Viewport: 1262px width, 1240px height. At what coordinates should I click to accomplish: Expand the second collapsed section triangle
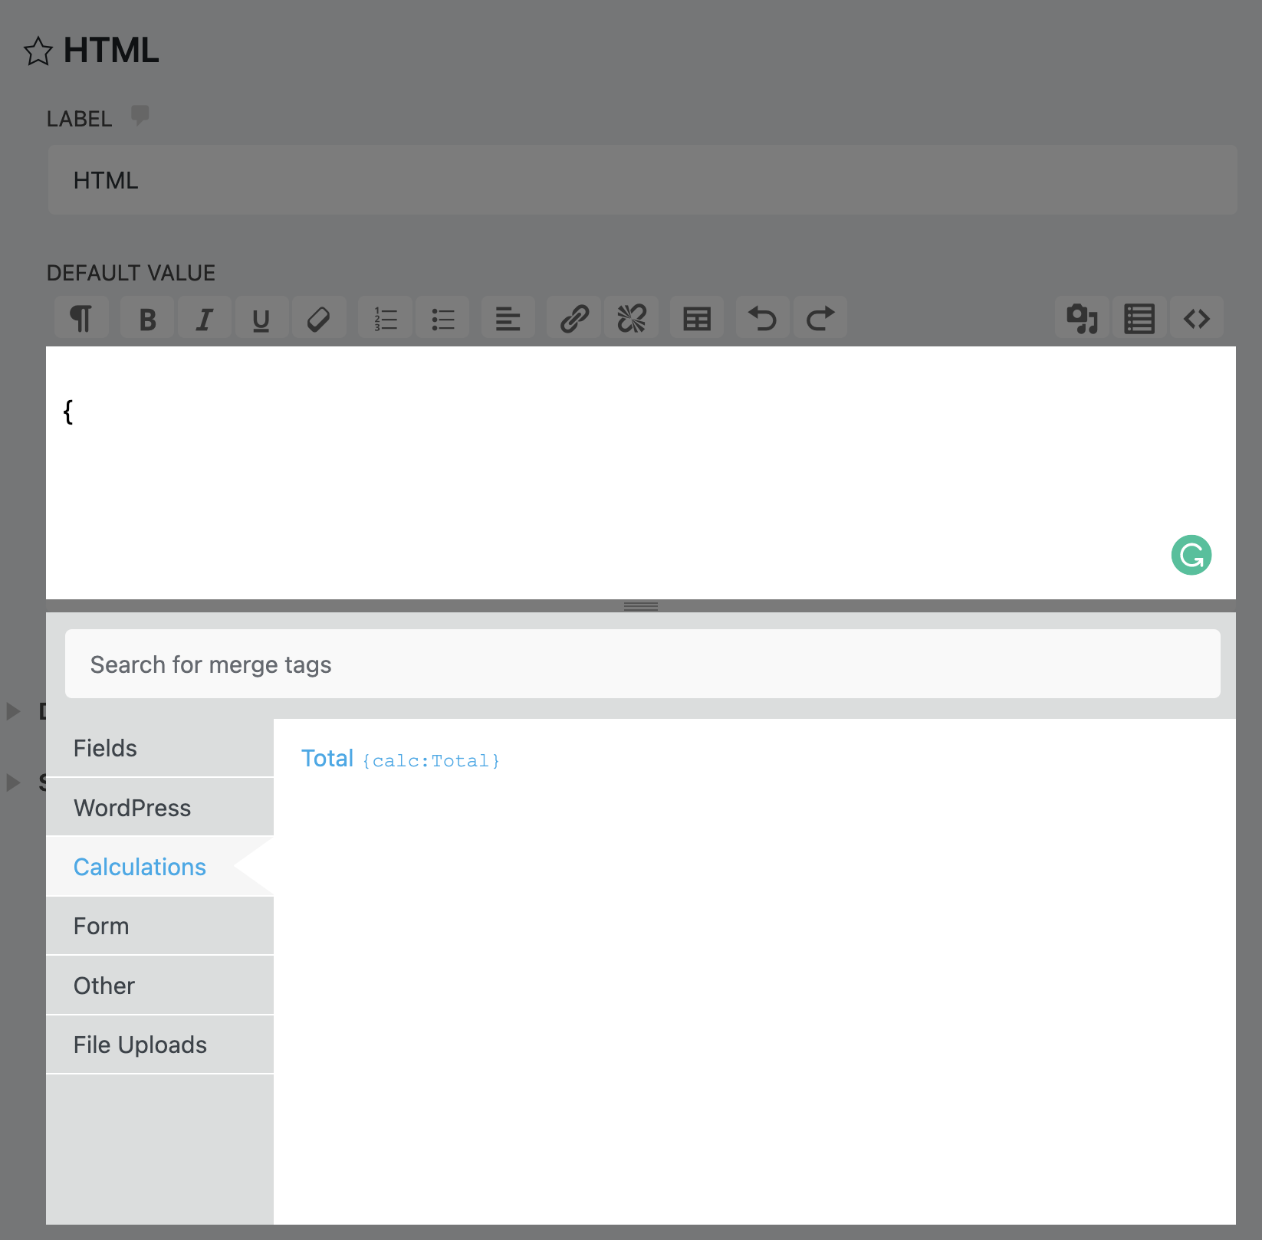coord(13,782)
